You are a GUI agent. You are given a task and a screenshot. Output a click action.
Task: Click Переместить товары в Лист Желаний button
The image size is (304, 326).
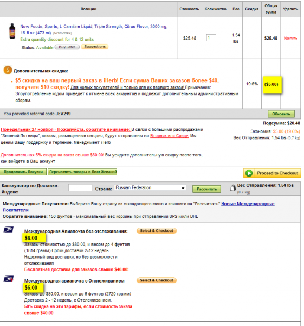82,172
